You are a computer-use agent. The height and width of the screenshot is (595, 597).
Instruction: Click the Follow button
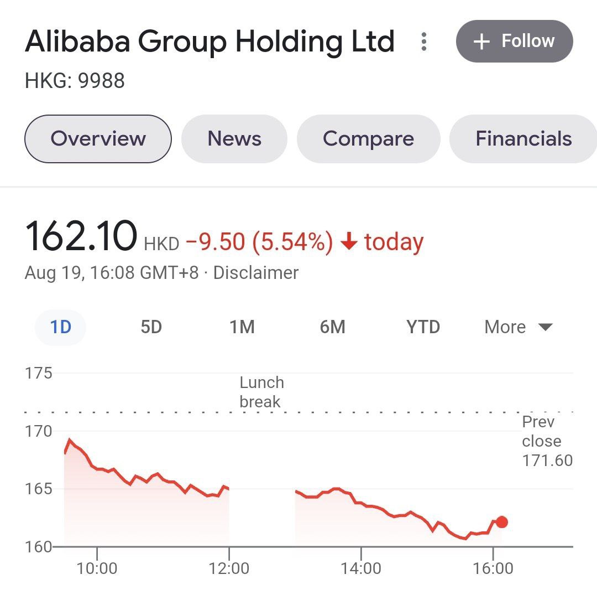514,40
